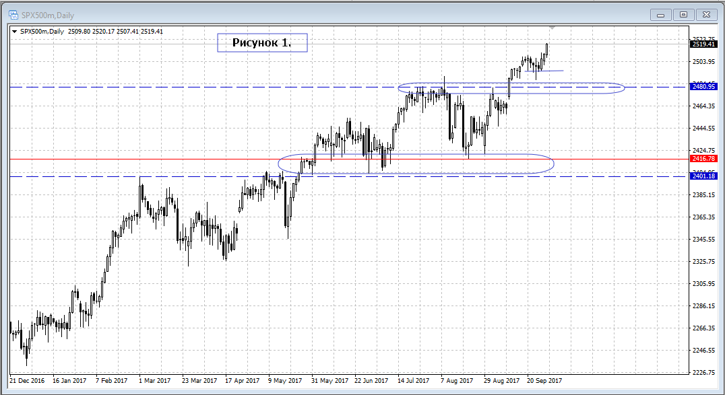Image resolution: width=725 pixels, height=395 pixels.
Task: Expand the small triangle beside SPX500m,Daily
Action: tap(15, 31)
